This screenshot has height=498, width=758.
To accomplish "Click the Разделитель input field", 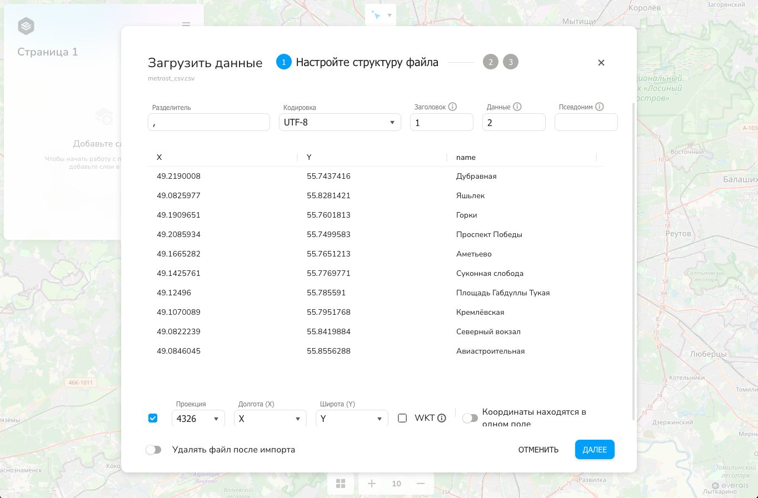I will 209,122.
